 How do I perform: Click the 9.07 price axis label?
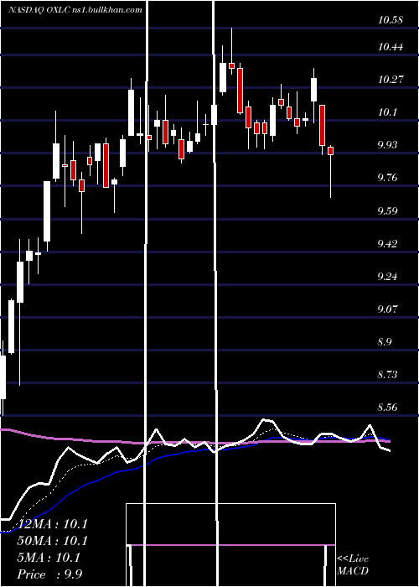click(x=387, y=309)
